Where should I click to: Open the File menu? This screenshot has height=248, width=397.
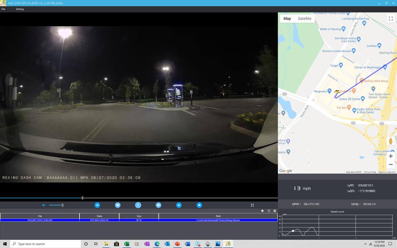(3, 9)
